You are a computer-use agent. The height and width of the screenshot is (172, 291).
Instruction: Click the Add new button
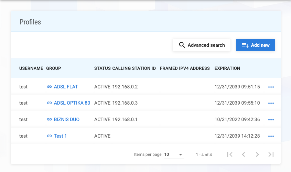(255, 45)
